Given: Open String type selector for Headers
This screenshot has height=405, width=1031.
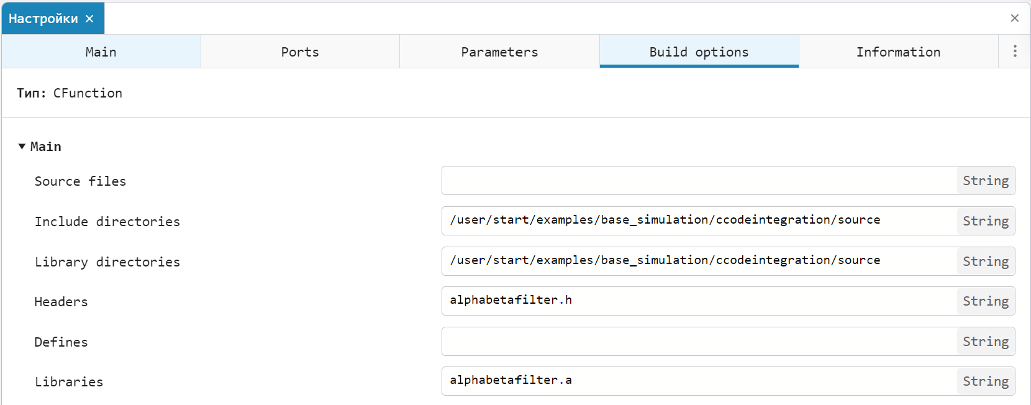Looking at the screenshot, I should (x=985, y=301).
